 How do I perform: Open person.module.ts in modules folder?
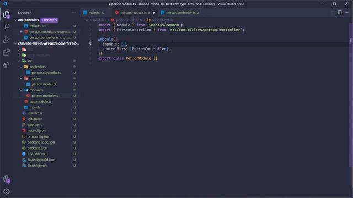tap(46, 96)
